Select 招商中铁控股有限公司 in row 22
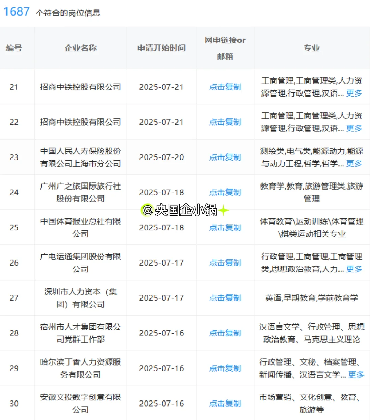This screenshot has height=420, width=370. tap(81, 122)
